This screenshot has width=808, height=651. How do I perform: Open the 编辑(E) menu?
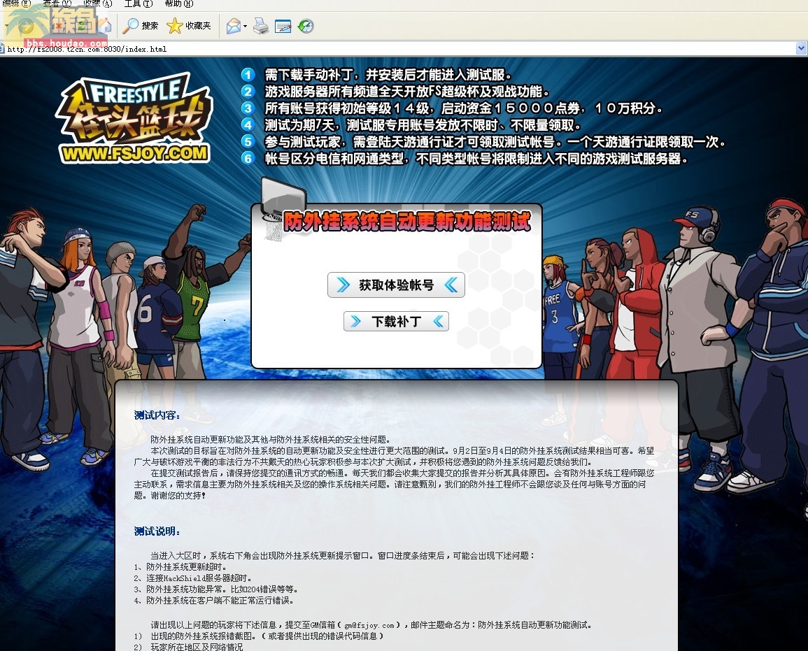click(x=17, y=3)
